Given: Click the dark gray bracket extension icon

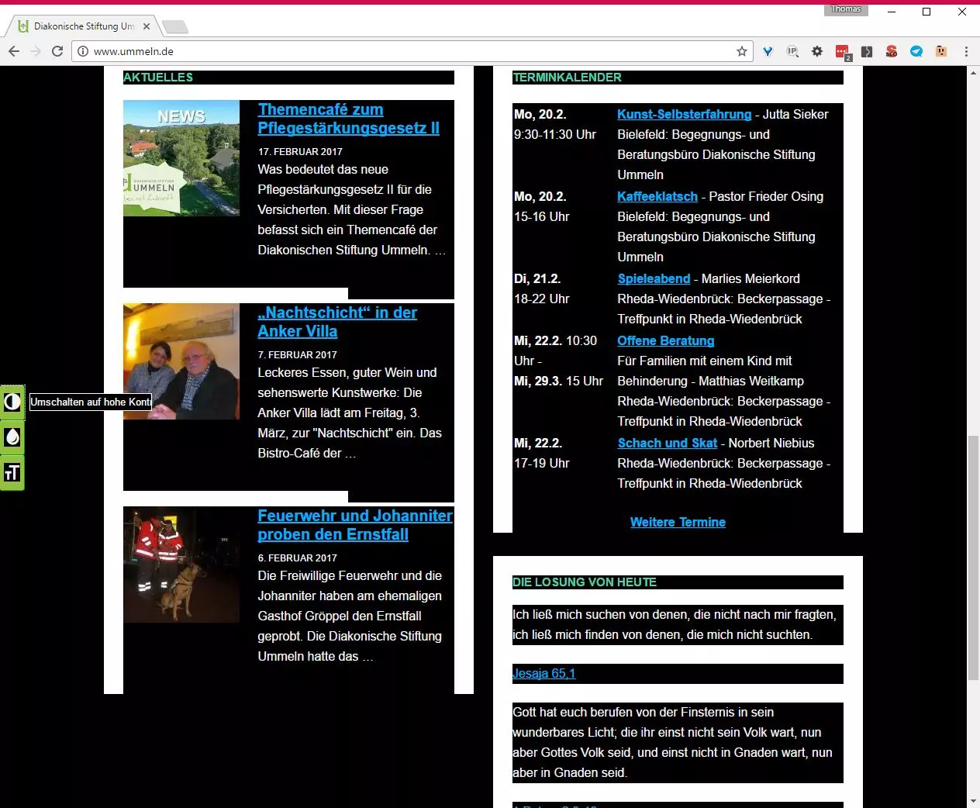Looking at the screenshot, I should [x=867, y=51].
